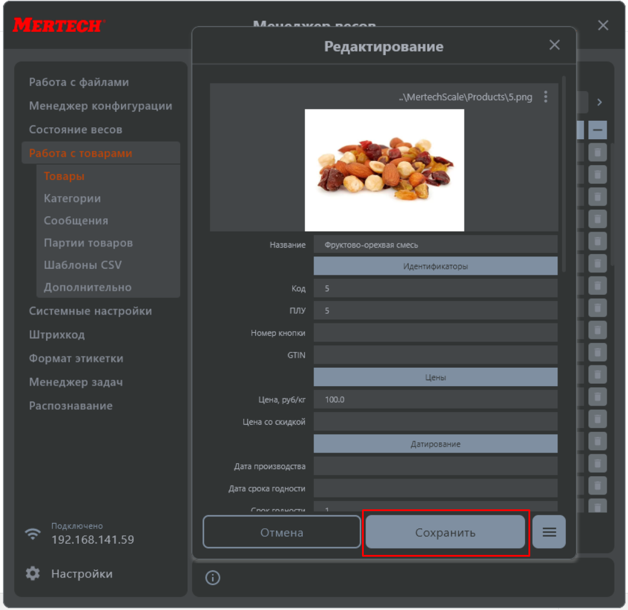The image size is (628, 610).
Task: Click the info icon in bottom bar
Action: coord(213,578)
